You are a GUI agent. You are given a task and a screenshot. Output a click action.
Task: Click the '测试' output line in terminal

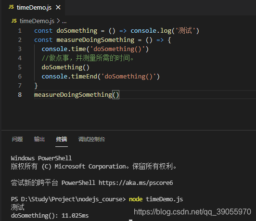(x=18, y=208)
